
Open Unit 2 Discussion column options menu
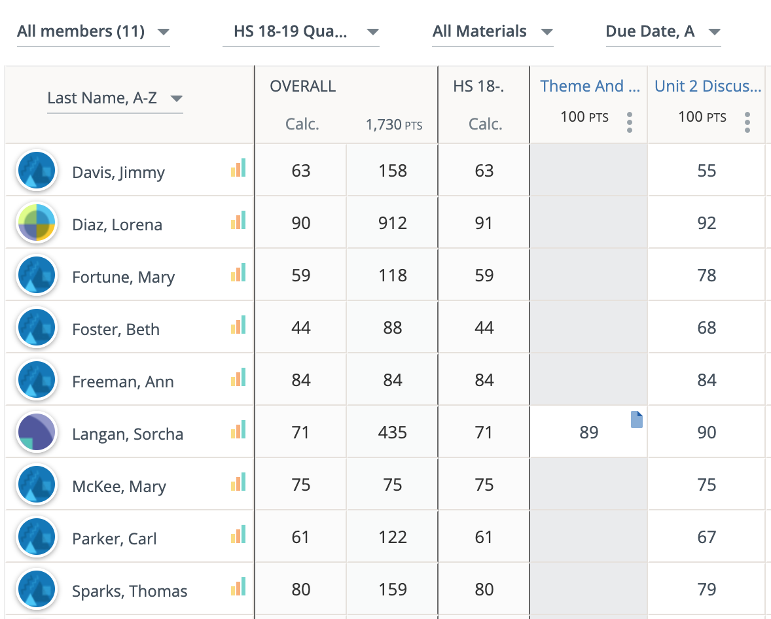pos(747,122)
